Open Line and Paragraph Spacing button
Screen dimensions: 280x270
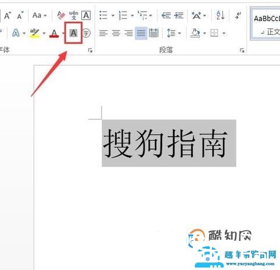pyautogui.click(x=171, y=33)
